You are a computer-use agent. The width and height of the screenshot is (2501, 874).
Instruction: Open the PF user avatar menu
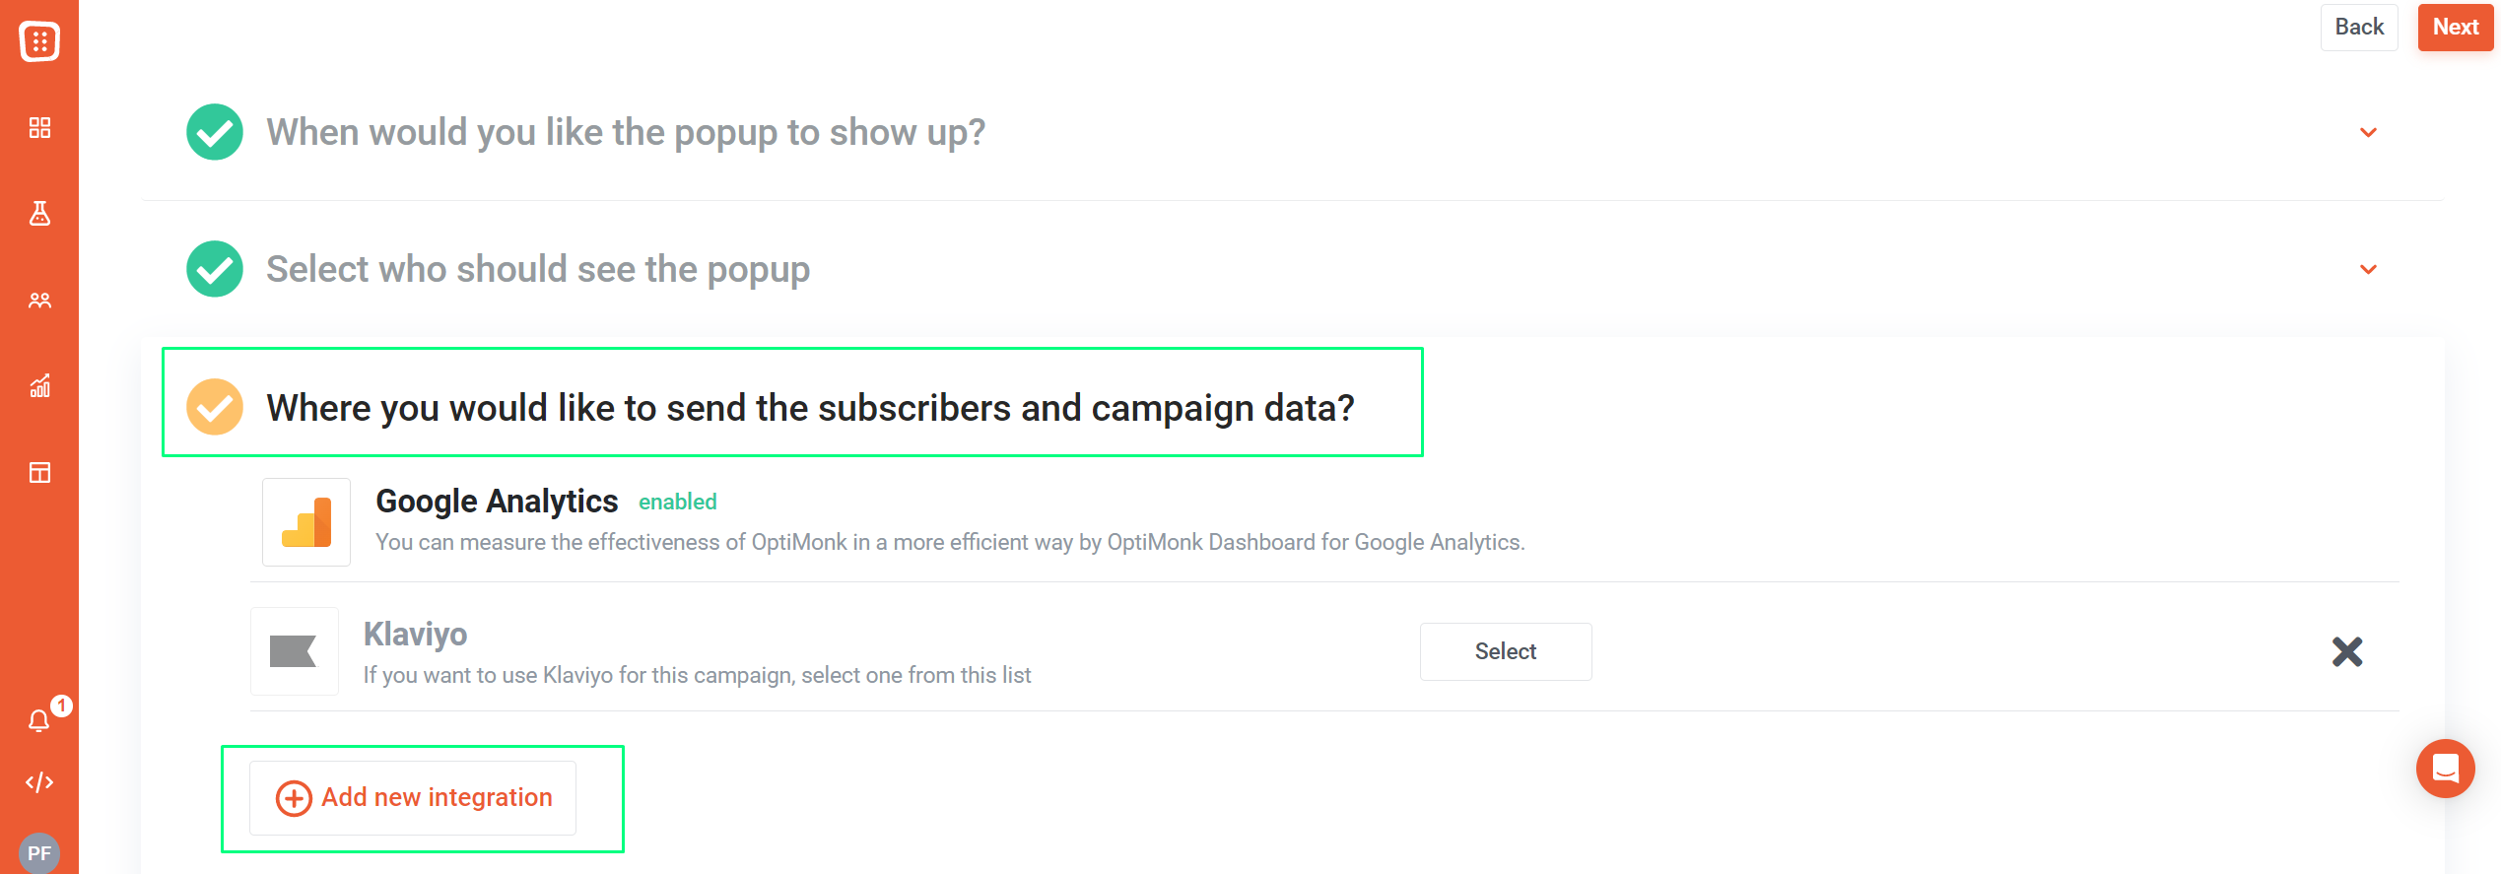pos(39,853)
